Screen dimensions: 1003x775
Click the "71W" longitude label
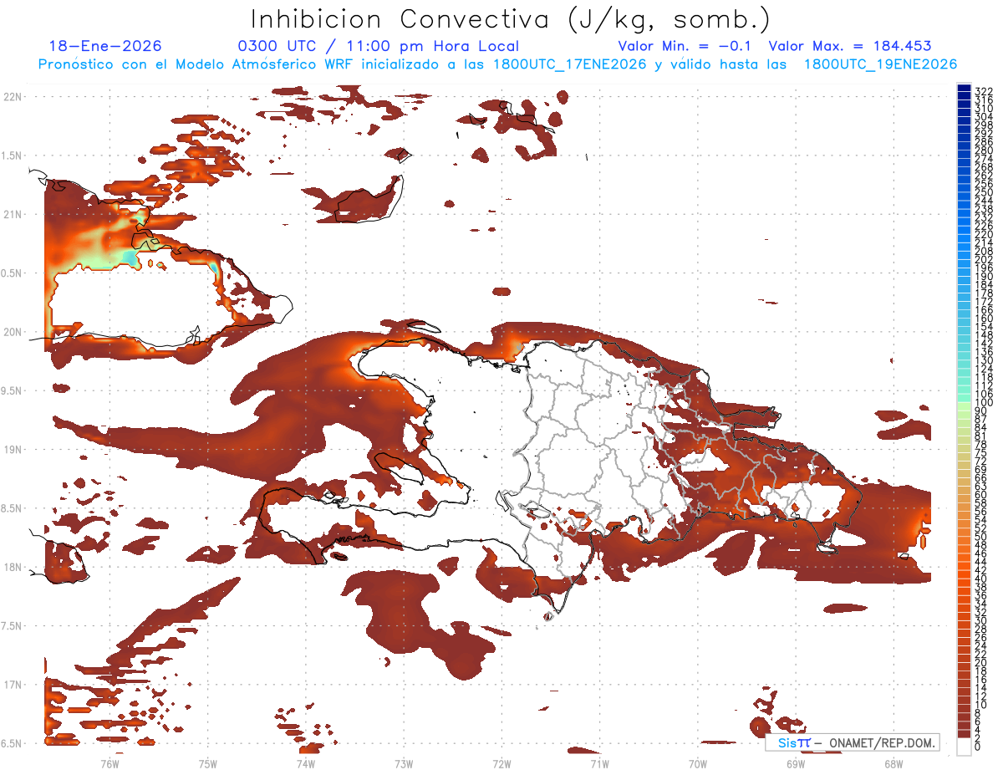(x=599, y=763)
